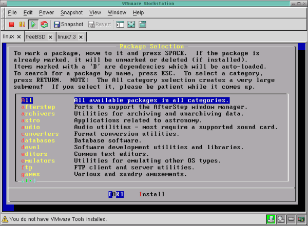The image size is (308, 226).
Task: Click the network adapter status icon
Action: coord(301,219)
